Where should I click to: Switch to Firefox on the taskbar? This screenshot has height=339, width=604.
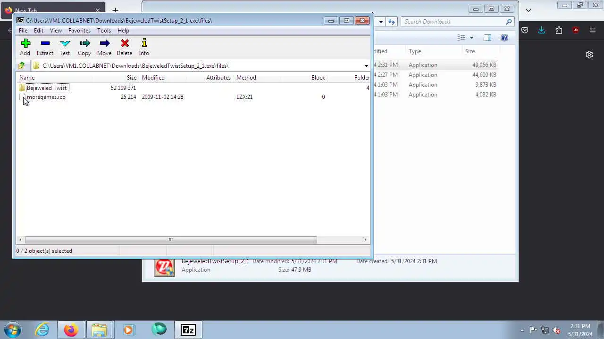tap(71, 330)
